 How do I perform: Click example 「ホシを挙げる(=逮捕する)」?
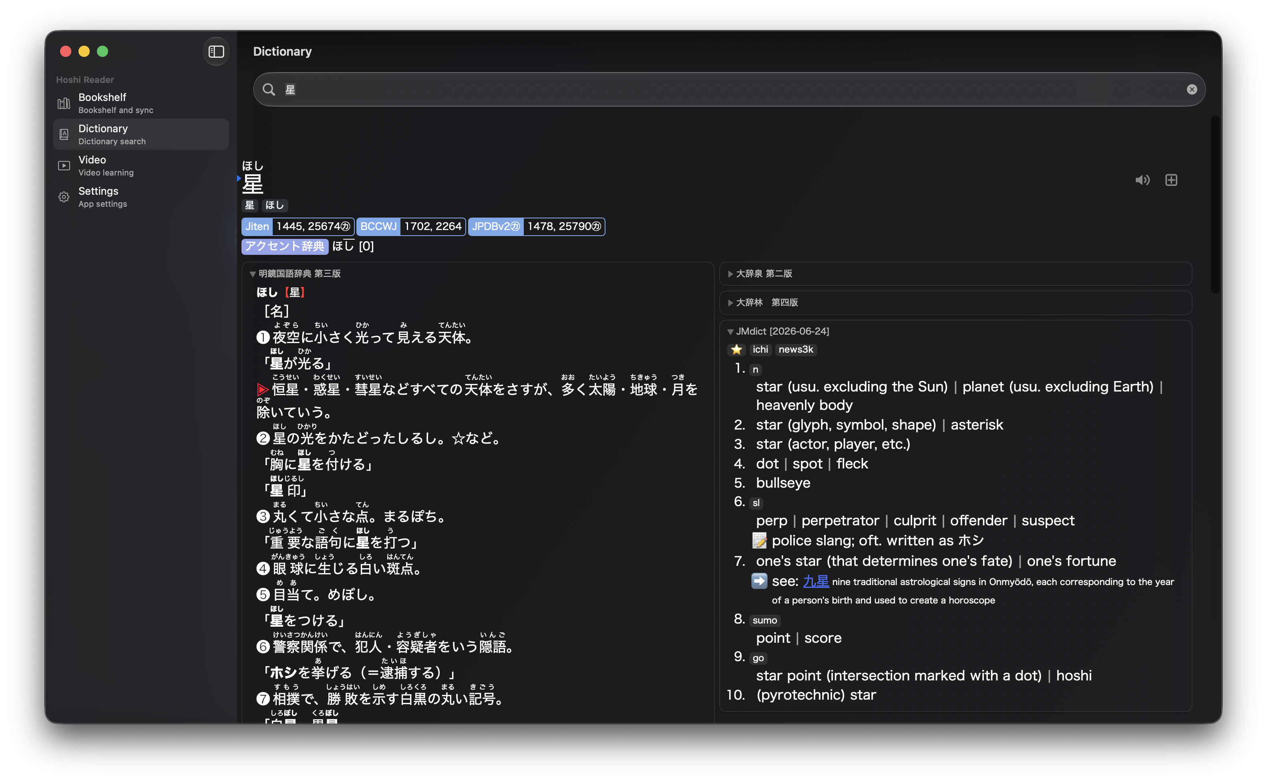pos(360,673)
